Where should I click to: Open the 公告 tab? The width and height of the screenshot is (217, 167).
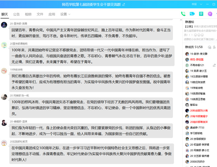click(x=16, y=14)
